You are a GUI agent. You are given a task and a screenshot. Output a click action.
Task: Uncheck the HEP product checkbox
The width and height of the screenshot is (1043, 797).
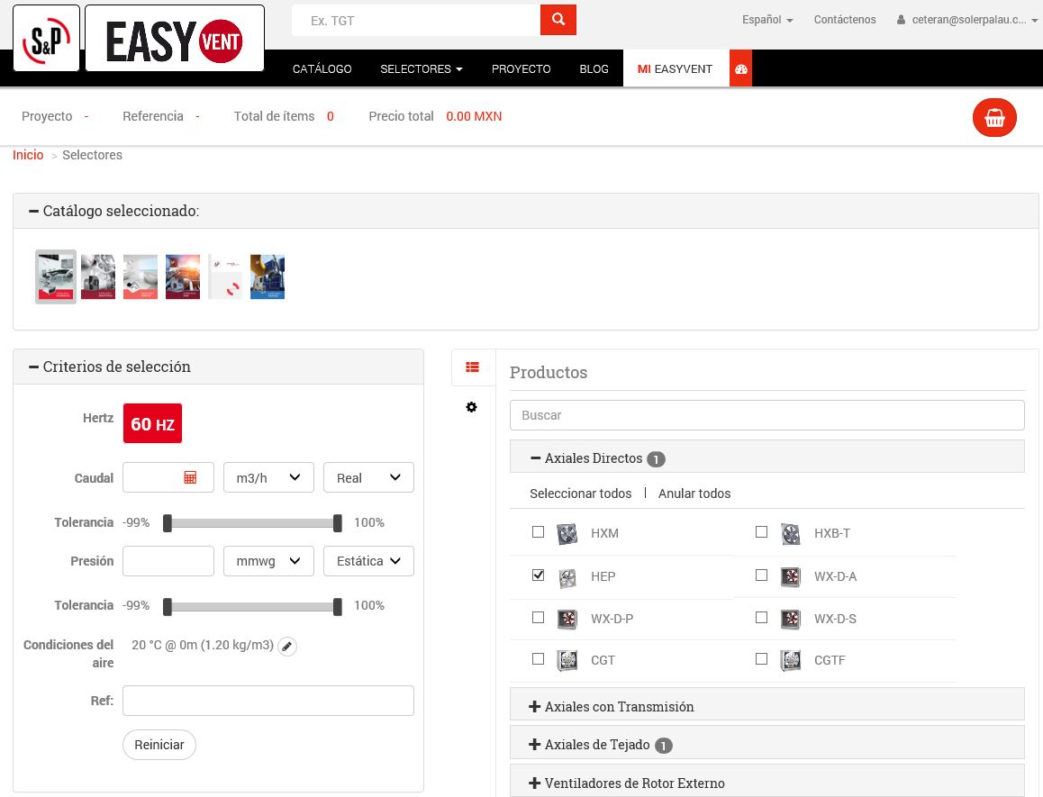[x=539, y=575]
